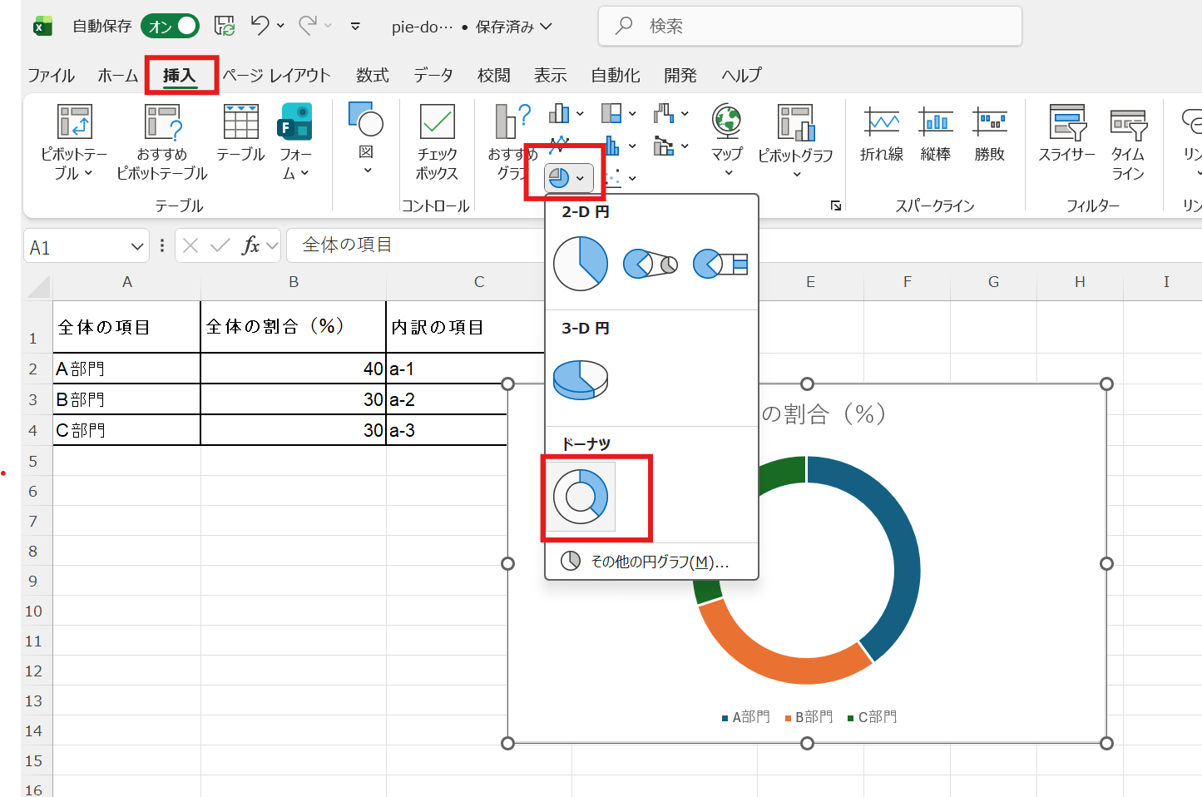Pick the bar of pie chart
The height and width of the screenshot is (797, 1202).
720,264
